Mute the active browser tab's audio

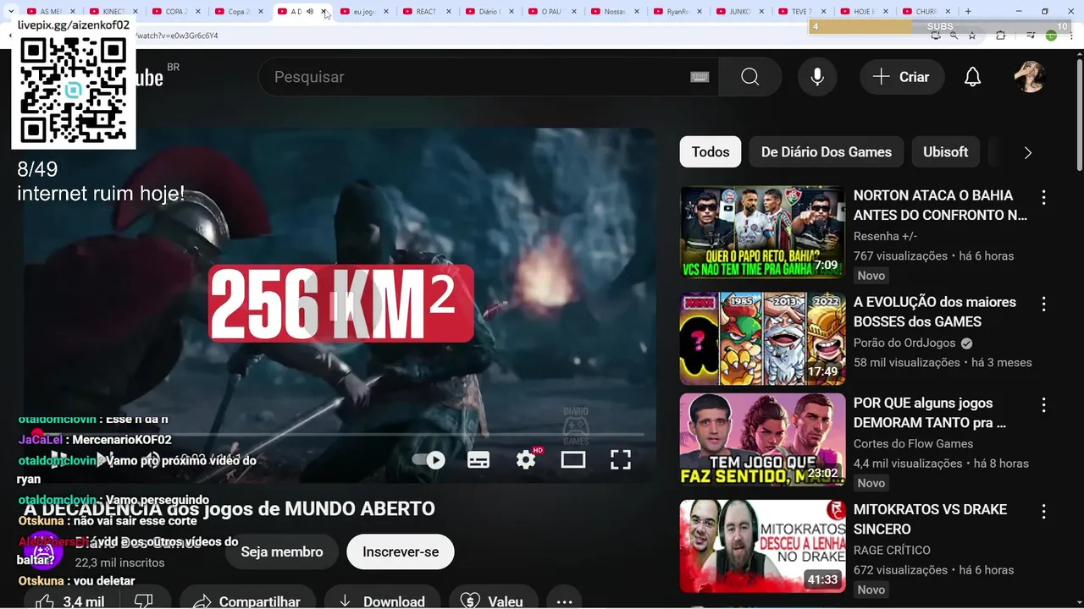pyautogui.click(x=310, y=12)
